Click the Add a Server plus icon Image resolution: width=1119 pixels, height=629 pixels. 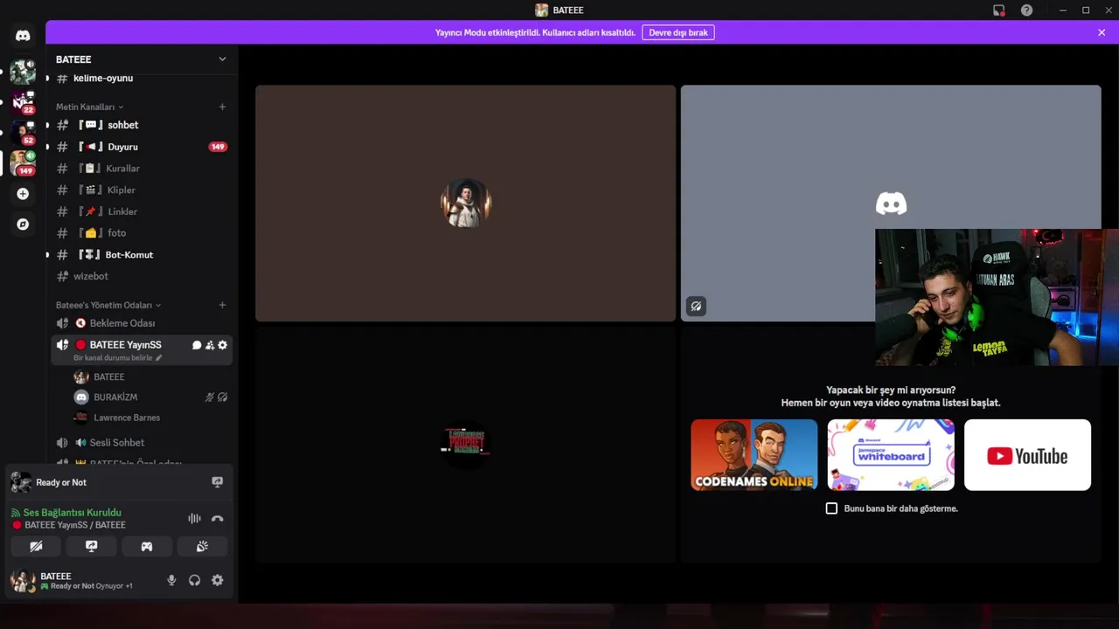[x=23, y=194]
